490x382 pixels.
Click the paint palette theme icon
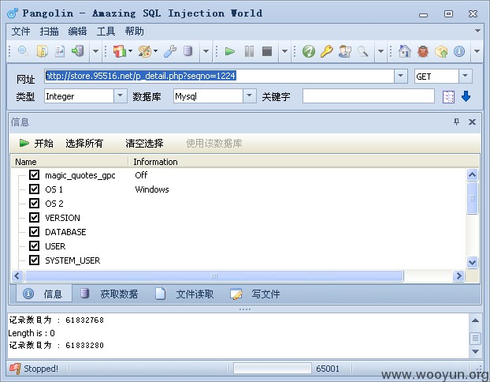[x=144, y=51]
